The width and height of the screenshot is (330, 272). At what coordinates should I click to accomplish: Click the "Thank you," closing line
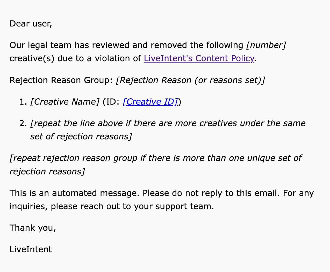coord(33,228)
